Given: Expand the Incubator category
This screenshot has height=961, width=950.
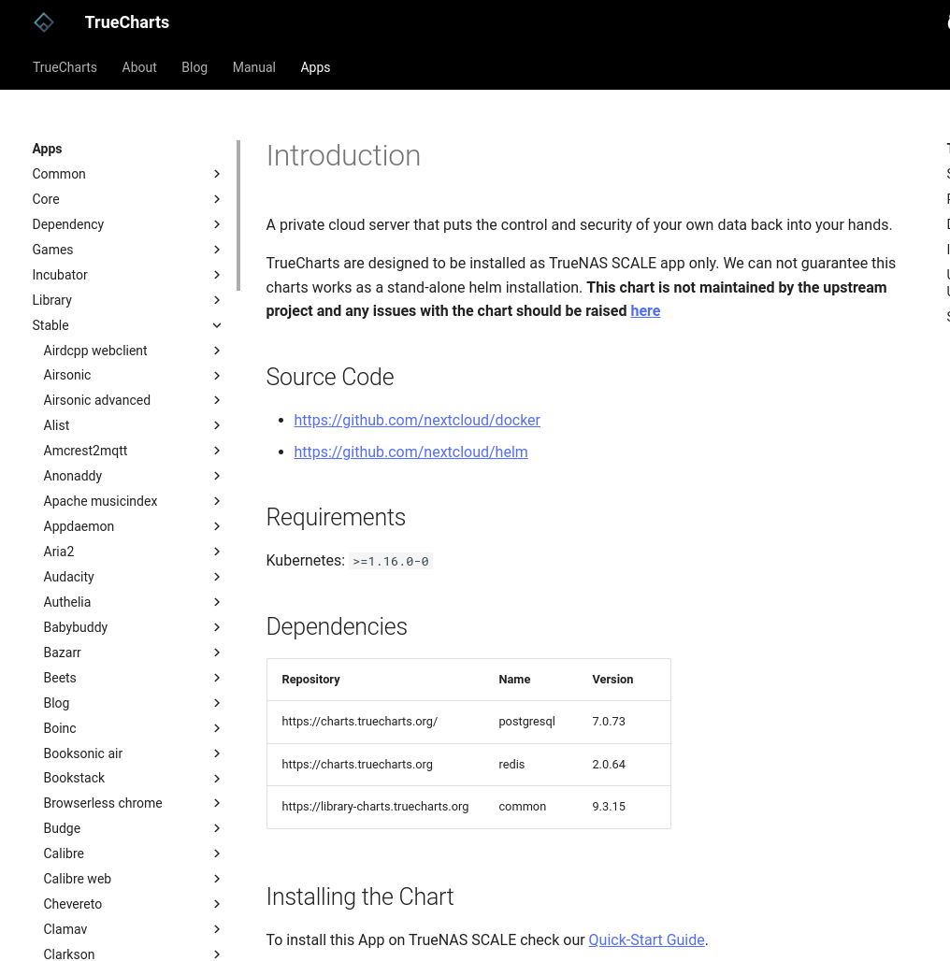Looking at the screenshot, I should click(x=216, y=275).
